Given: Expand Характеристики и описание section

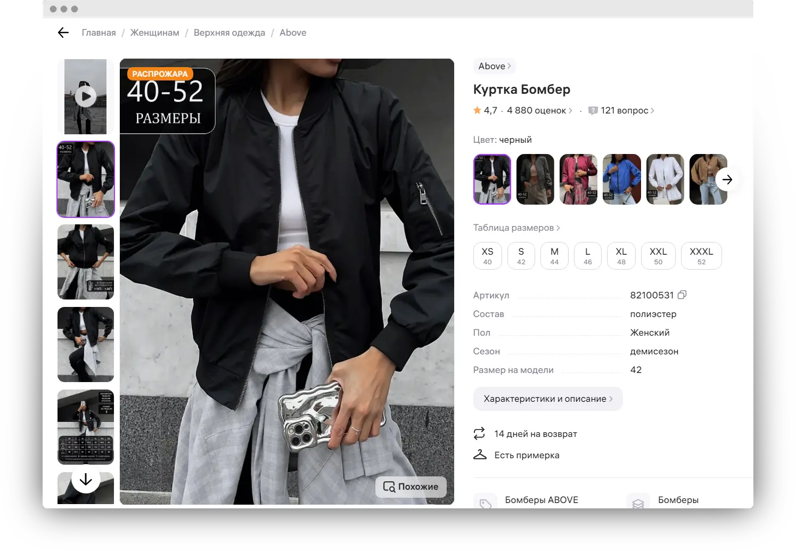Looking at the screenshot, I should pos(547,399).
